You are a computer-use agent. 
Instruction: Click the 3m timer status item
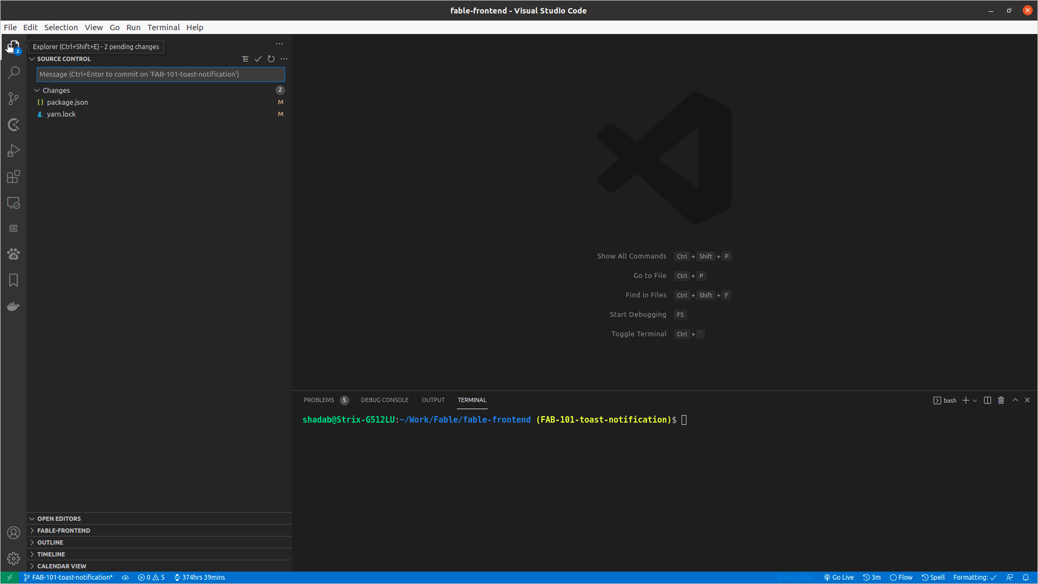point(872,578)
